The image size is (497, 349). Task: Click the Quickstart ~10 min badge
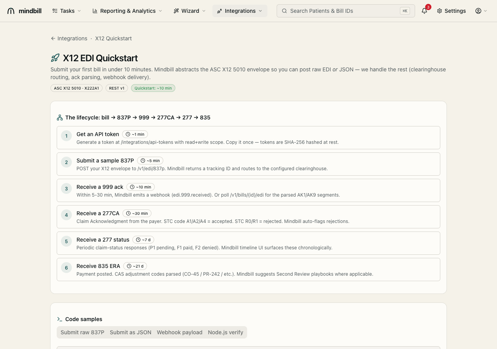[153, 88]
